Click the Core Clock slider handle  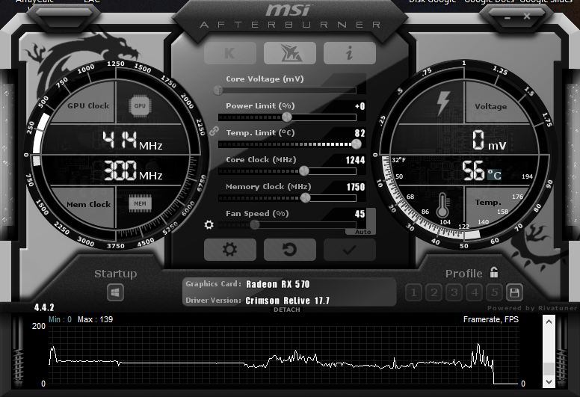(303, 171)
